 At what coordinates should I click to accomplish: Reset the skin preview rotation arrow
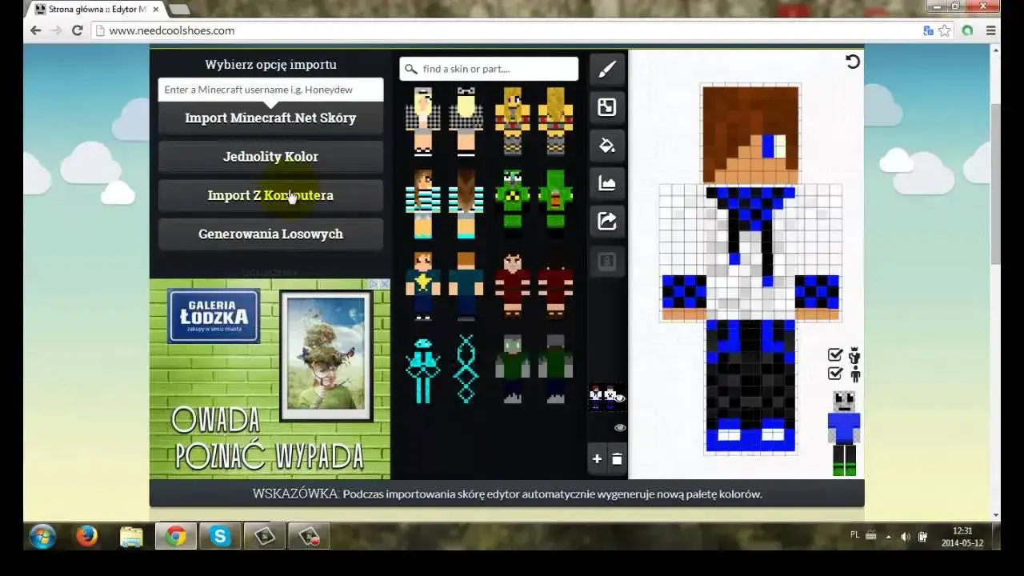tap(852, 61)
